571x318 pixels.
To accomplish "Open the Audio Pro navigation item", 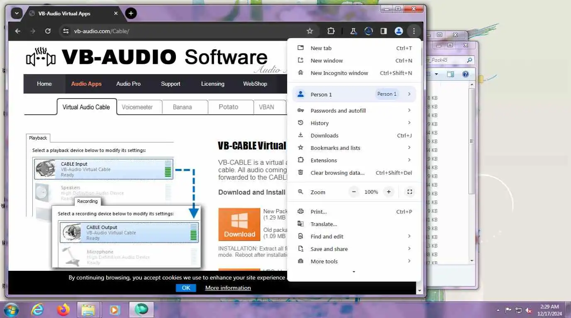I will [128, 84].
